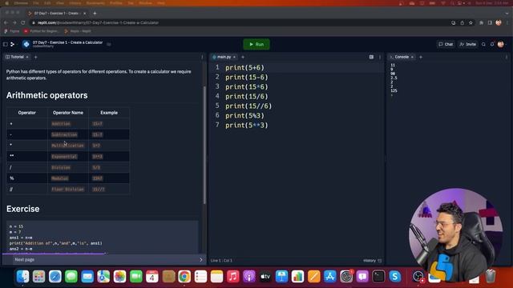Screen dimensions: 513x288
Task: Open Terminal from the dock
Action: pyautogui.click(x=378, y=277)
